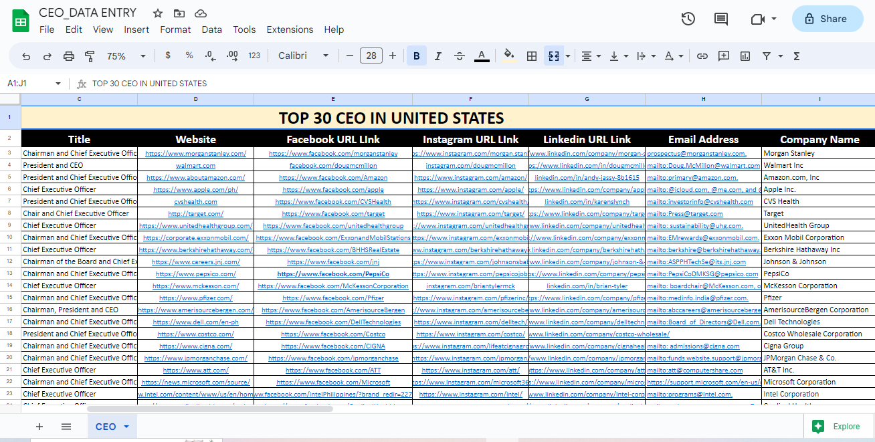Format as percent icon
Viewport: 875px width, 442px height.
(189, 56)
